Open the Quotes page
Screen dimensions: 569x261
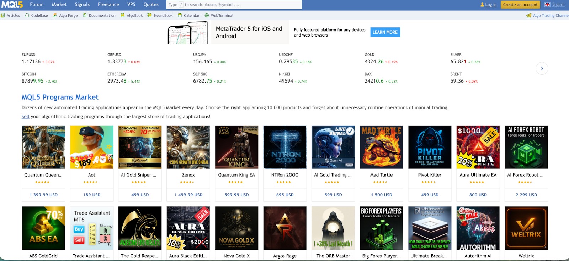pos(151,5)
